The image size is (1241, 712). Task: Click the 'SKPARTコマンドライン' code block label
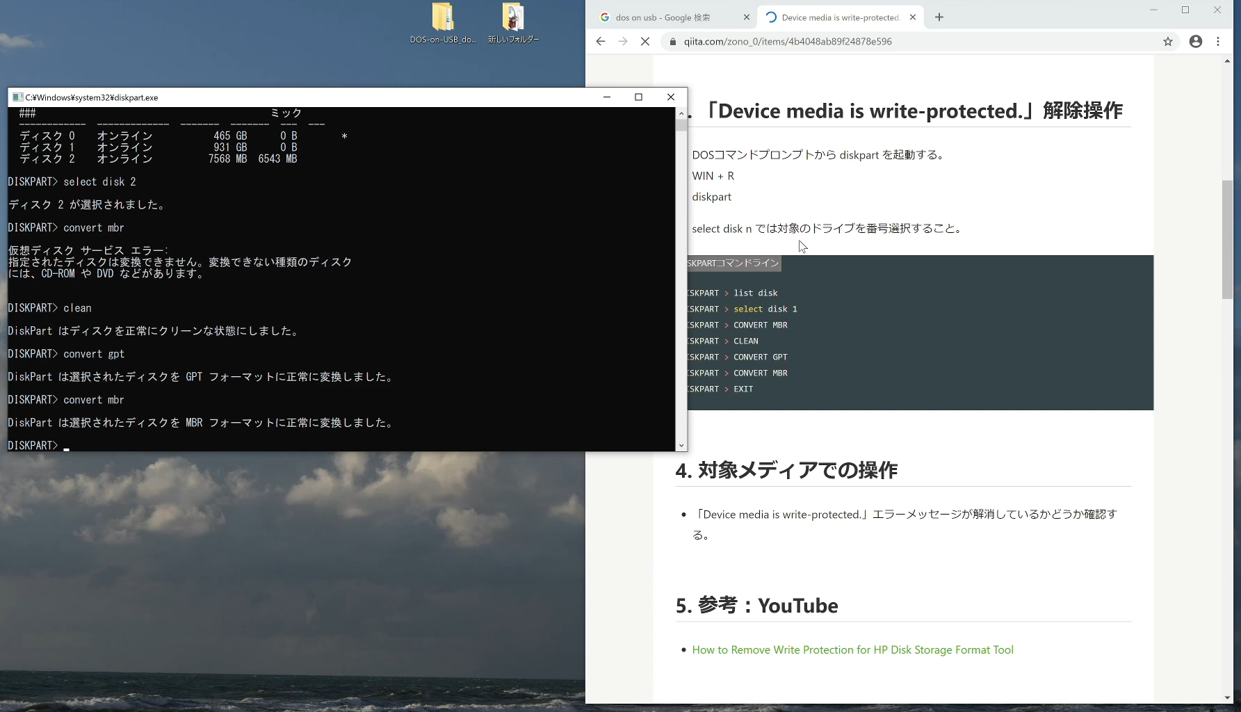pyautogui.click(x=734, y=264)
